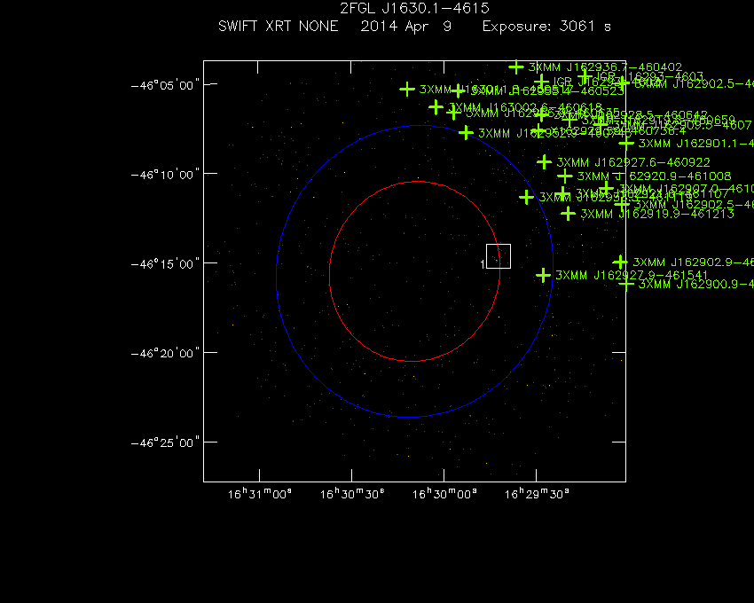
Task: Click the declination label -46°20'00"
Action: coord(165,354)
